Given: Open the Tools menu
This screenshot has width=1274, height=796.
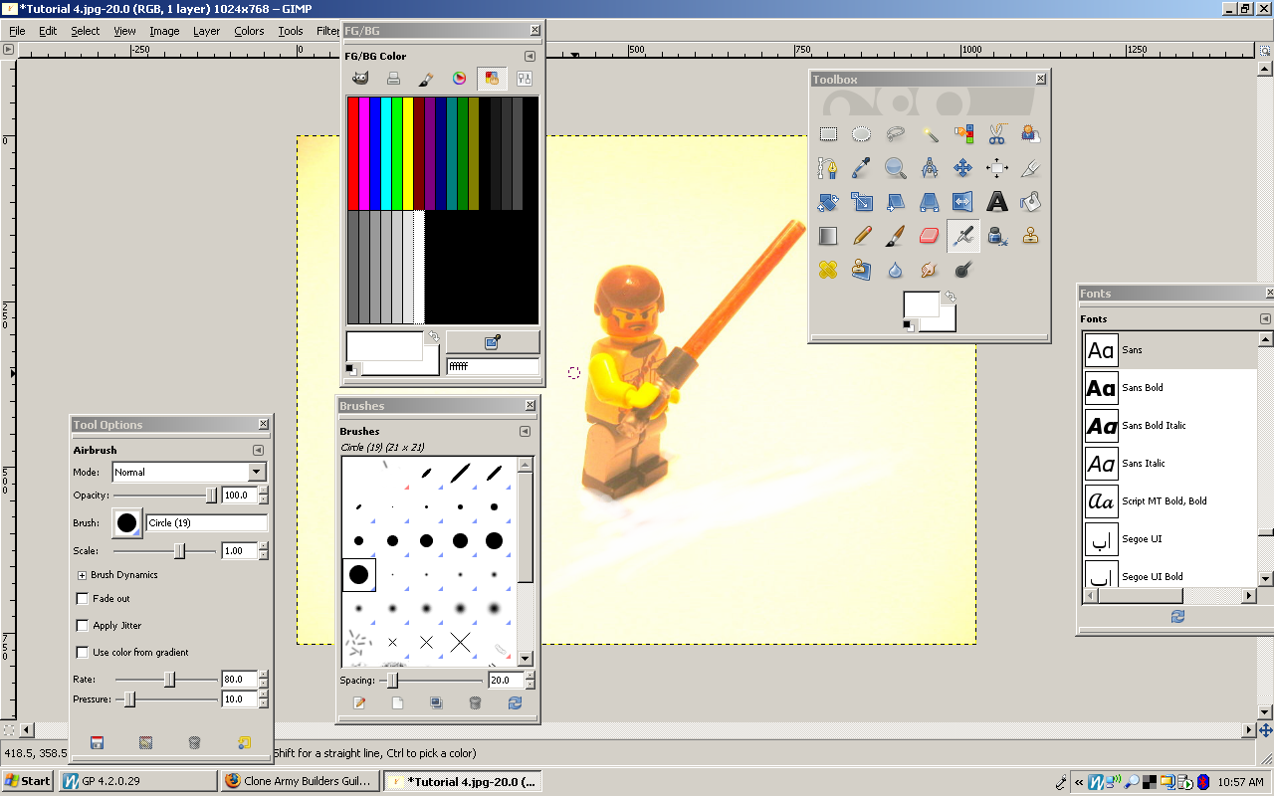Looking at the screenshot, I should click(291, 31).
